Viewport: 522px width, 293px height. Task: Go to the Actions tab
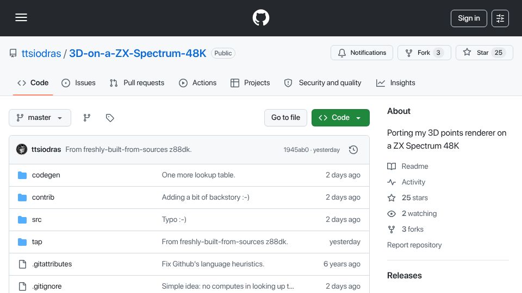198,82
